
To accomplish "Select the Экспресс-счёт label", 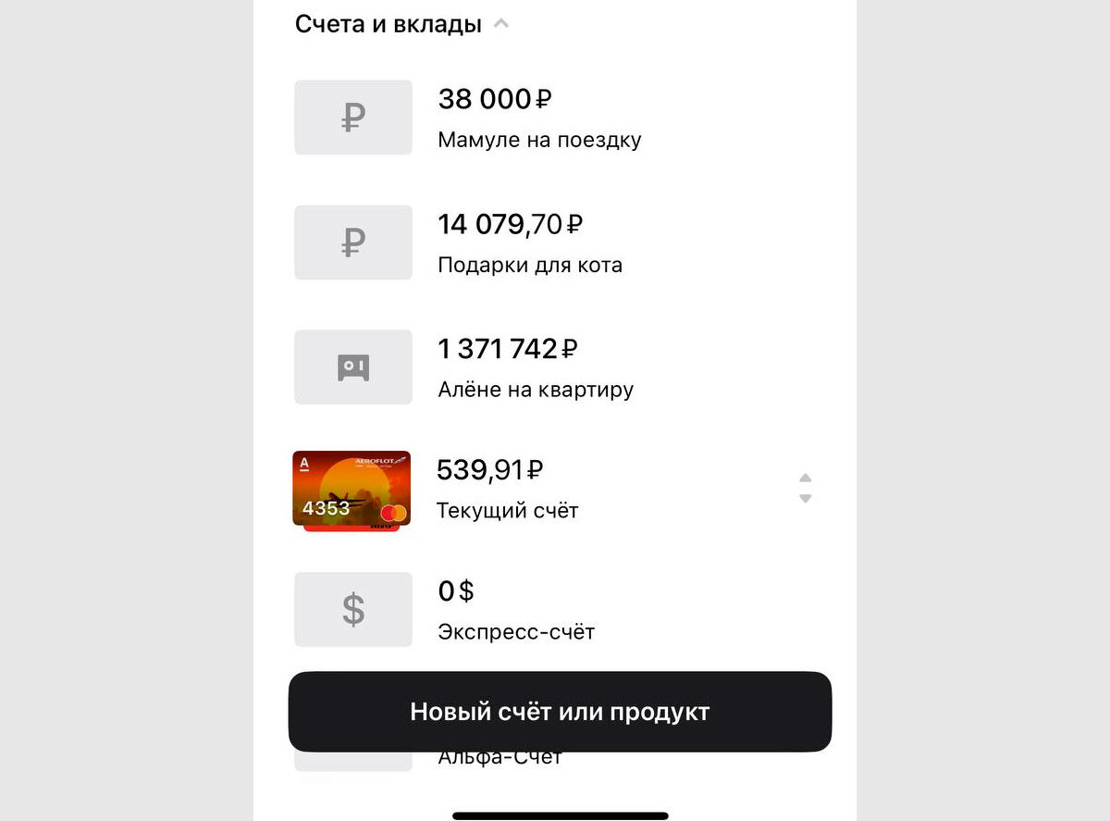I will tap(516, 632).
